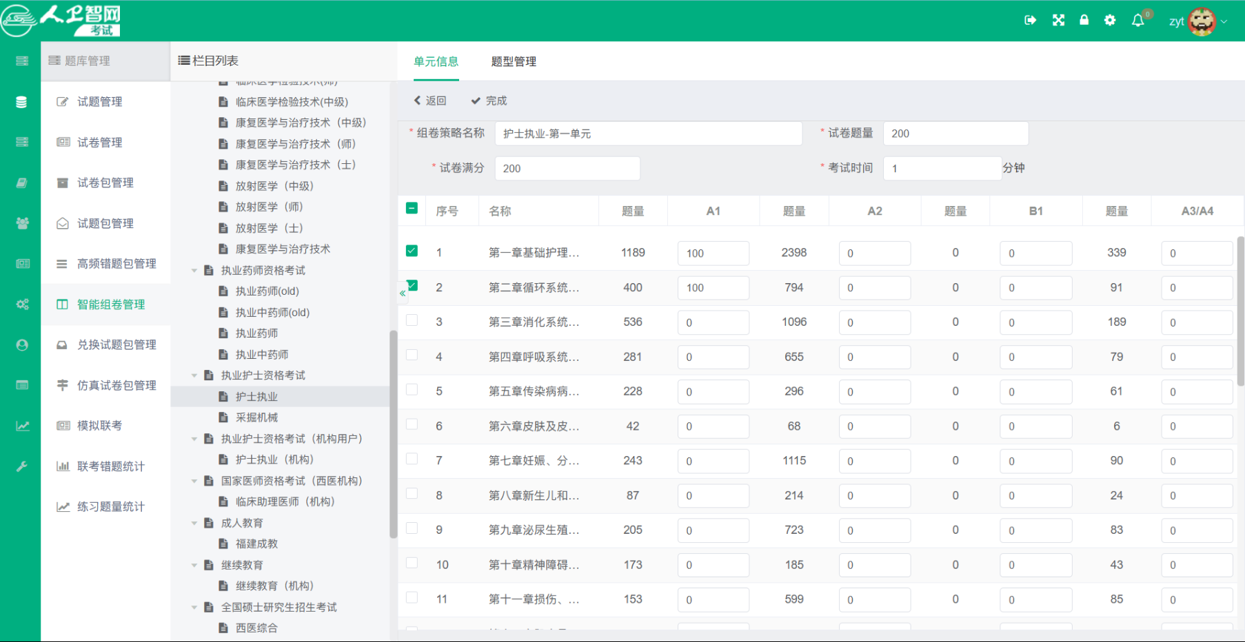Open notifications via bell icon

click(x=1137, y=20)
